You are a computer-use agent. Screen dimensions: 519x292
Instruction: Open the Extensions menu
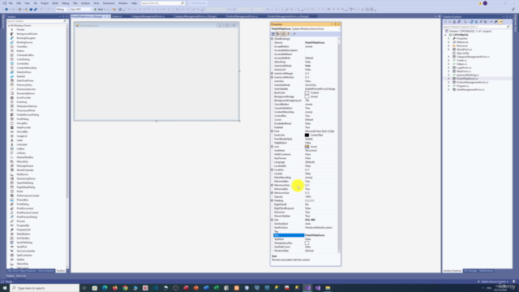(109, 3)
